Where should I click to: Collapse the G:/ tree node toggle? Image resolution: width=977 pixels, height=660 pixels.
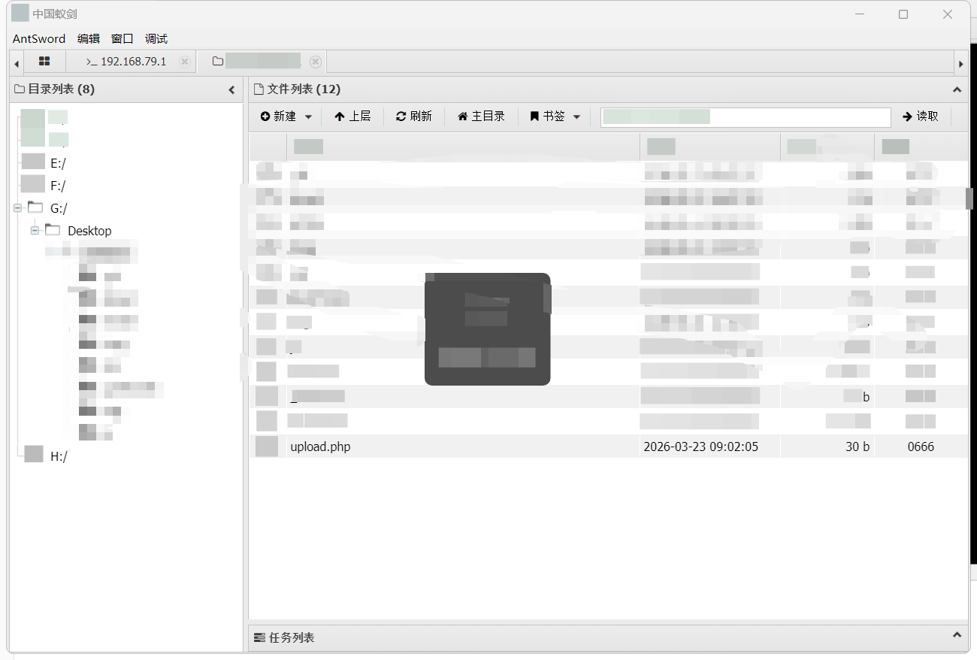click(x=17, y=208)
